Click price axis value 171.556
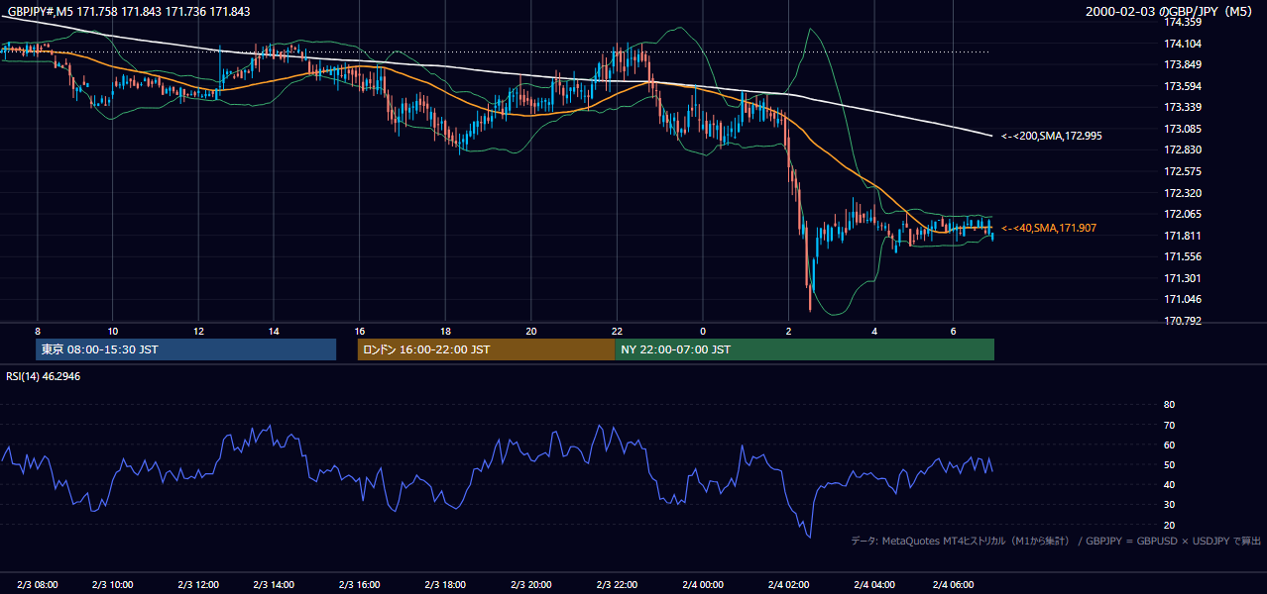 (x=1182, y=256)
